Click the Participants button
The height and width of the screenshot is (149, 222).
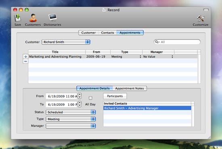point(115,96)
